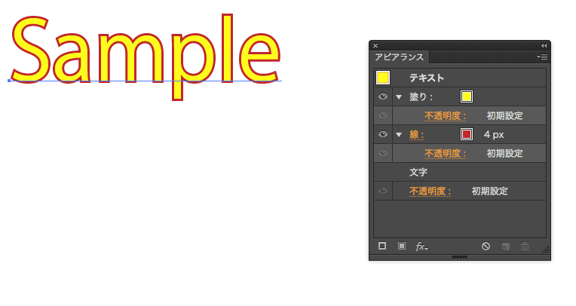Collapse the 塗り fill disclosure triangle

click(x=399, y=97)
